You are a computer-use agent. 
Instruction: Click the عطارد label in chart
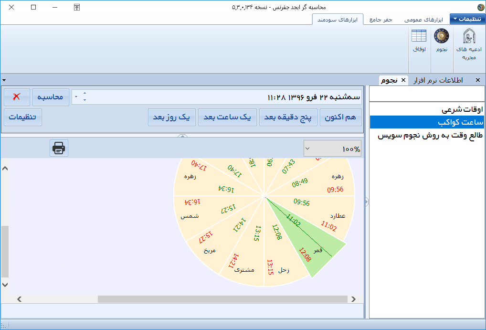(338, 216)
